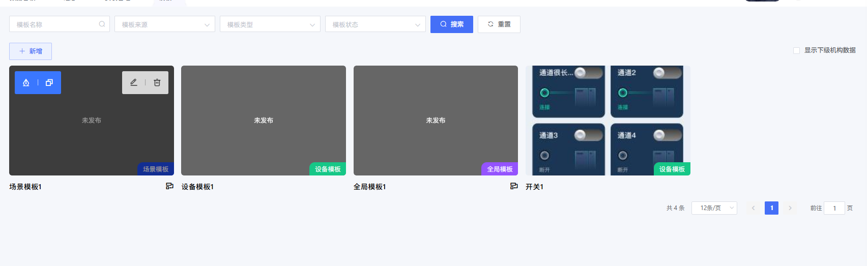Go to the previous page with the left arrow

pyautogui.click(x=753, y=208)
